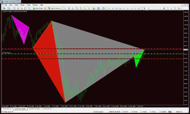Open the Data Window icon
The image size is (190, 114).
point(18,8)
